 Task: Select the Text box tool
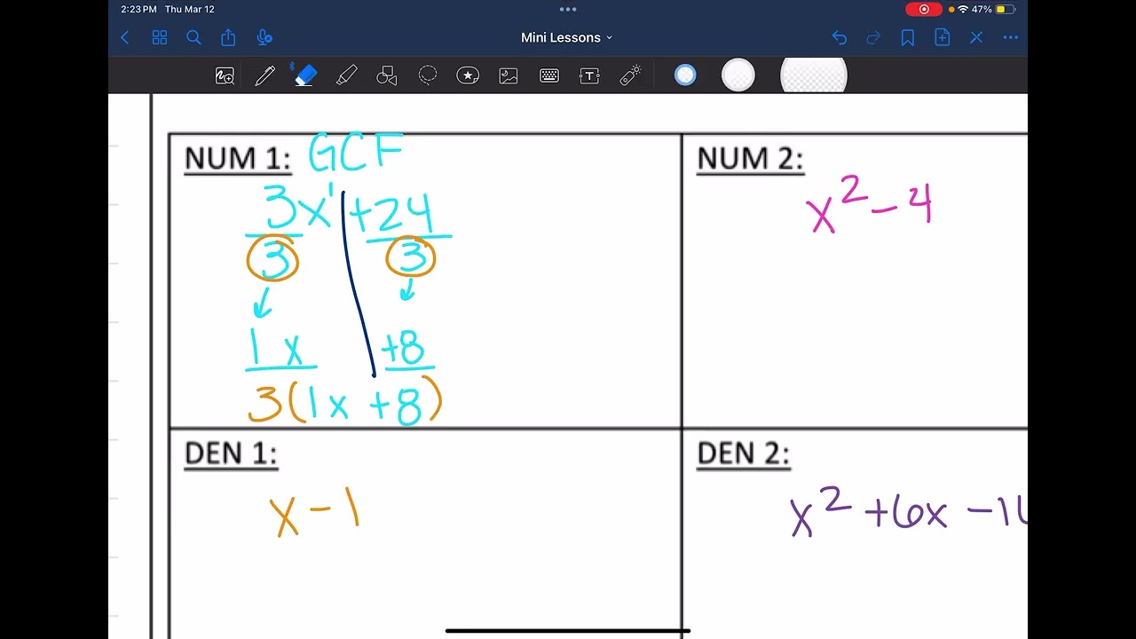[589, 76]
